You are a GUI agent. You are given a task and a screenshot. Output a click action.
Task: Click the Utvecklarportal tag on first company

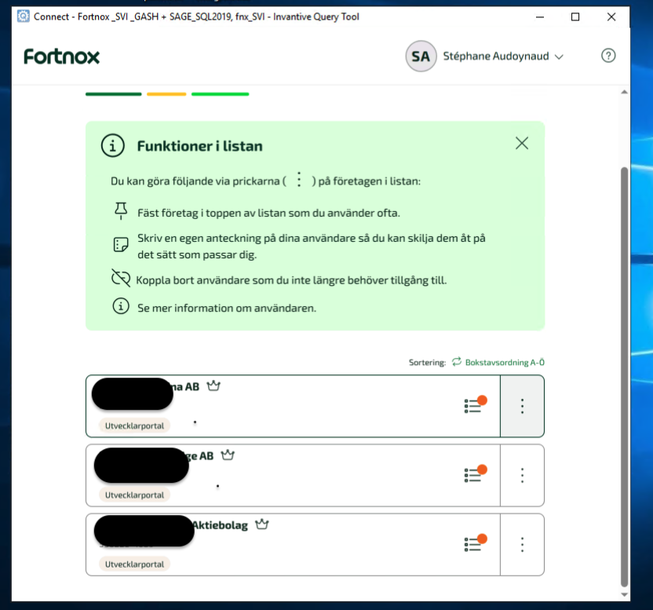click(x=134, y=426)
